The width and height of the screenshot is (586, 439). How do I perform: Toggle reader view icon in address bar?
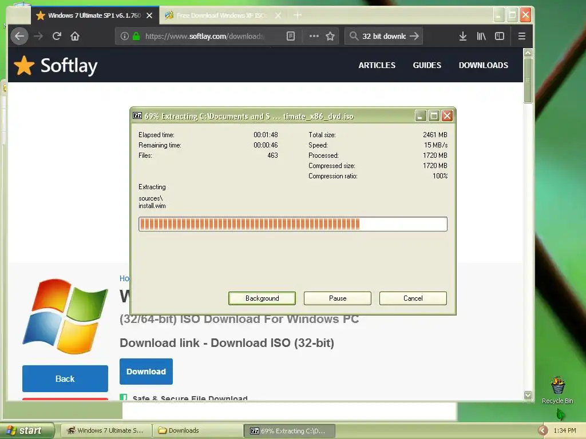290,36
